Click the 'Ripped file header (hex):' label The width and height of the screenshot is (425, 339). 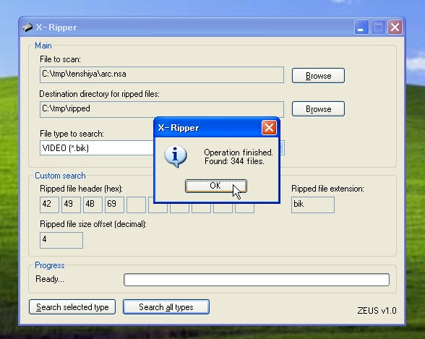coord(81,189)
